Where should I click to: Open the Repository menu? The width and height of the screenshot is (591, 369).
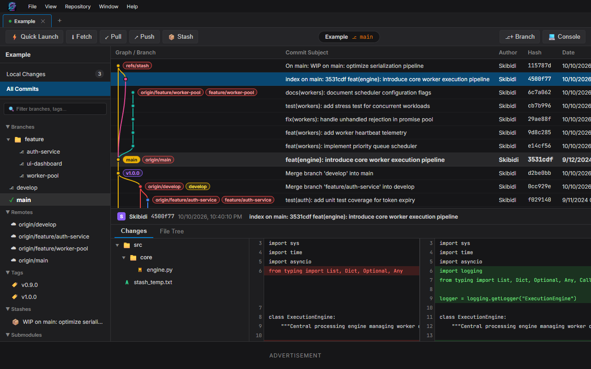[x=78, y=6]
